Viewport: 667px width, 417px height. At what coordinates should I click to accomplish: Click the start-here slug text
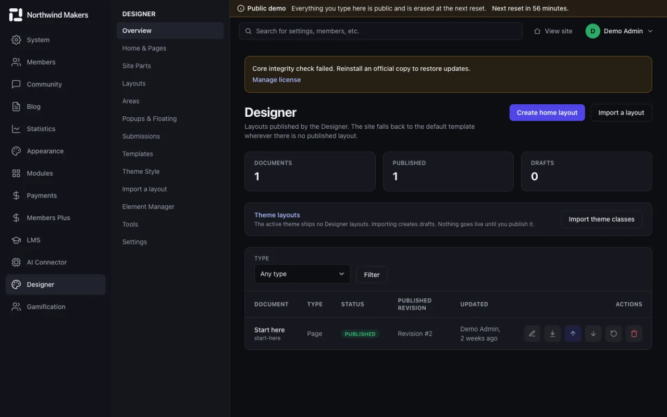(x=267, y=338)
